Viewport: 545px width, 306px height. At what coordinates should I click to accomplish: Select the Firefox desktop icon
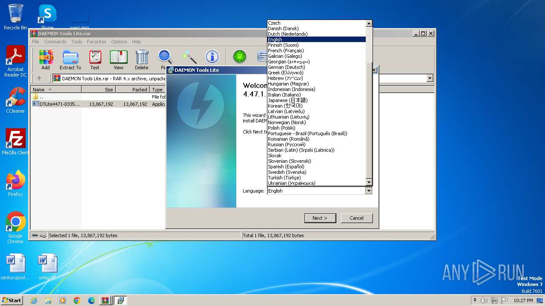pos(15,183)
